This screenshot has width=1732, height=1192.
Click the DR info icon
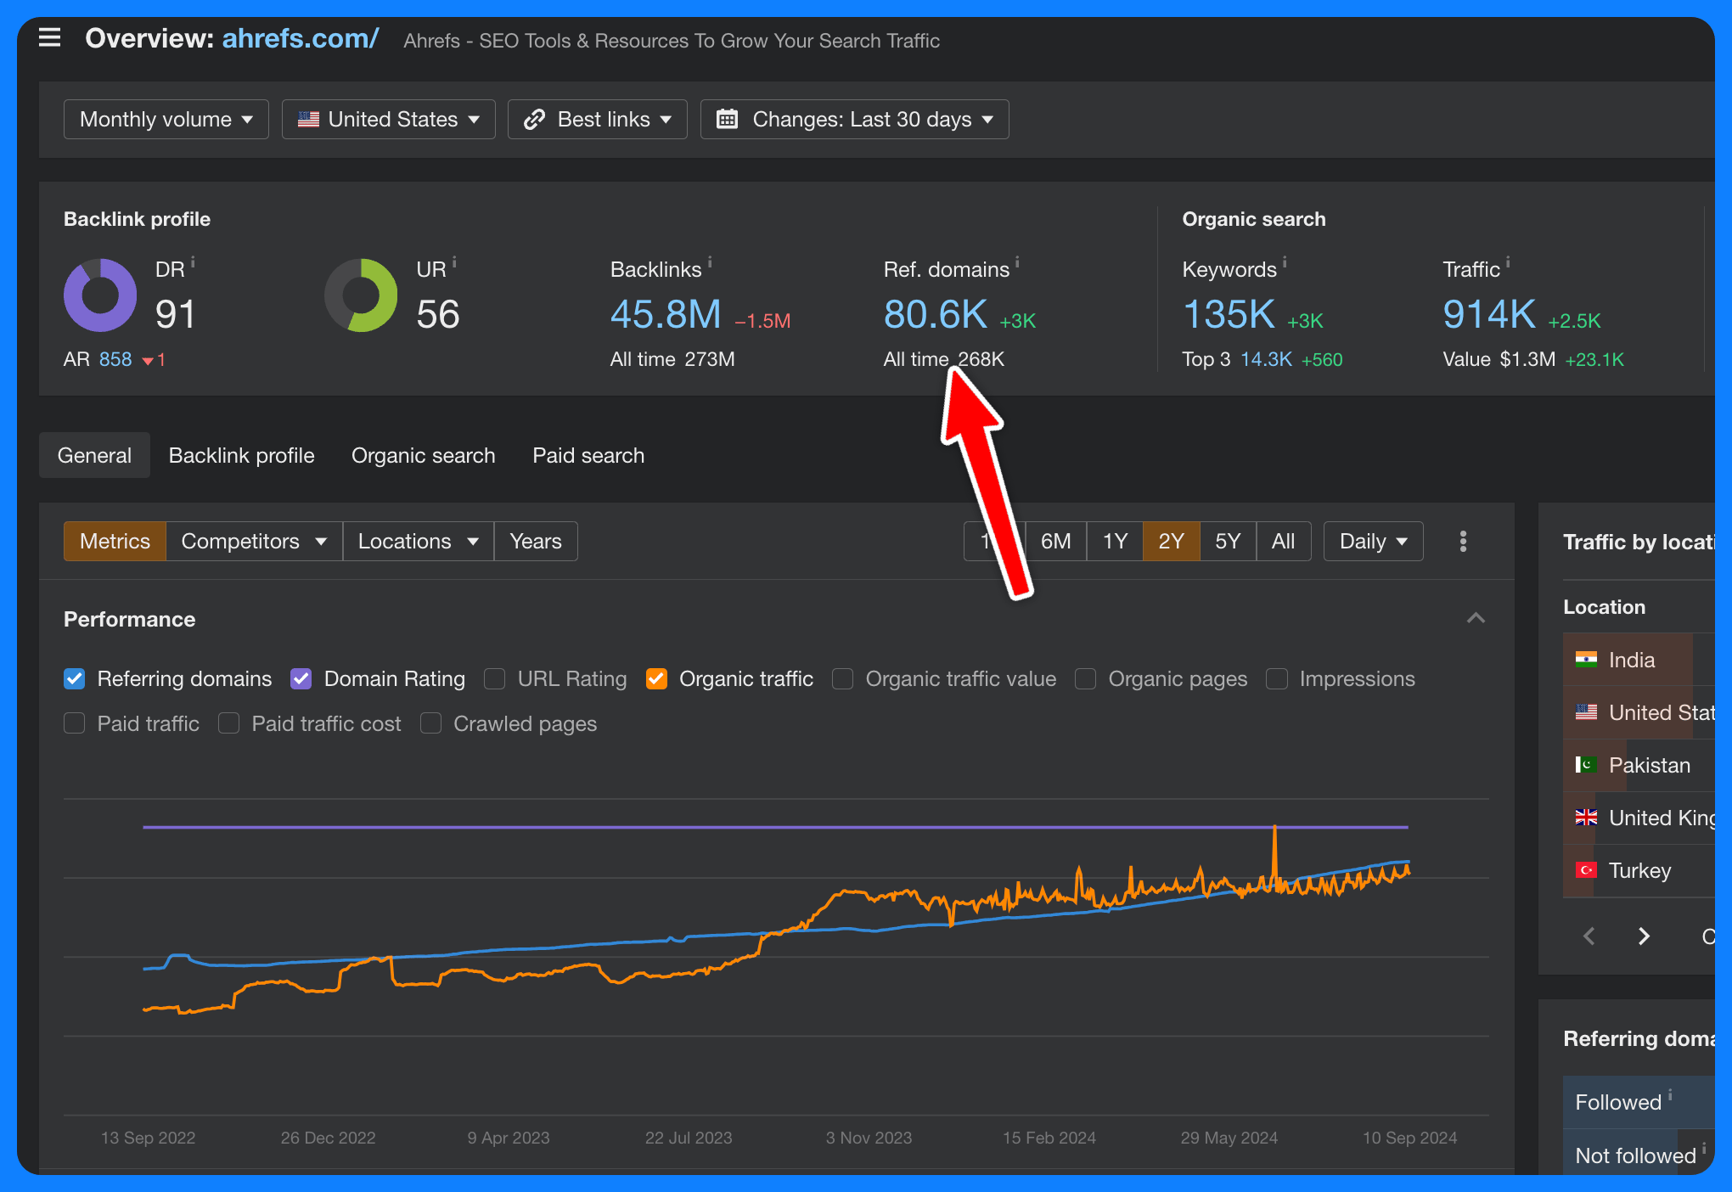click(193, 261)
